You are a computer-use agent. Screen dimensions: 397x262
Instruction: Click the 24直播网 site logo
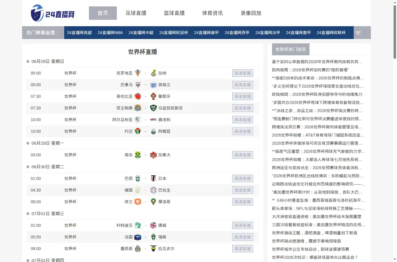[x=53, y=13]
